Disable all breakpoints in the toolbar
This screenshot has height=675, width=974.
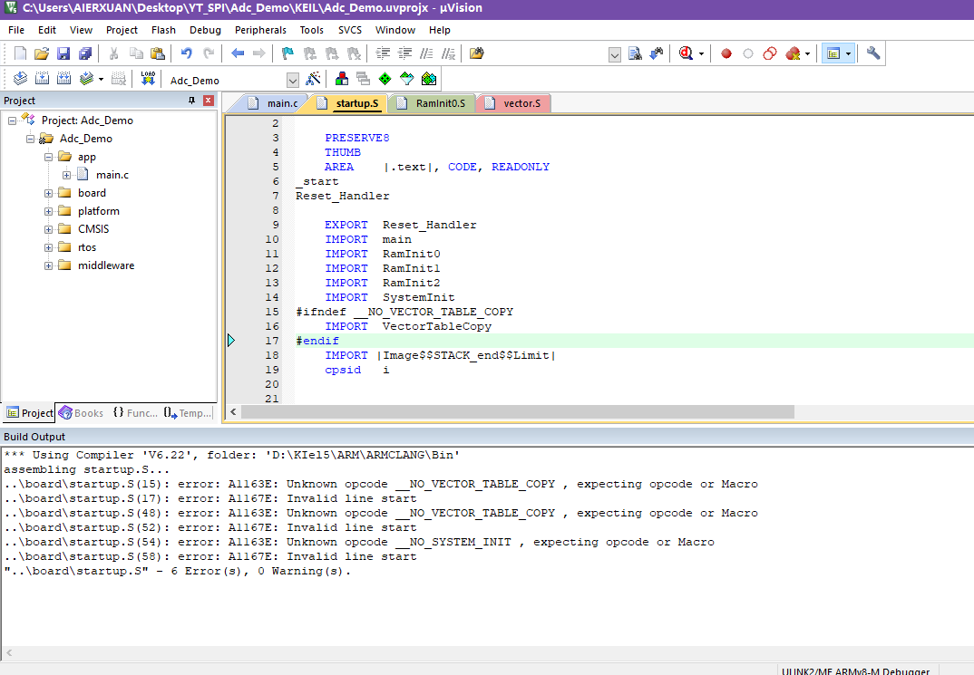770,53
